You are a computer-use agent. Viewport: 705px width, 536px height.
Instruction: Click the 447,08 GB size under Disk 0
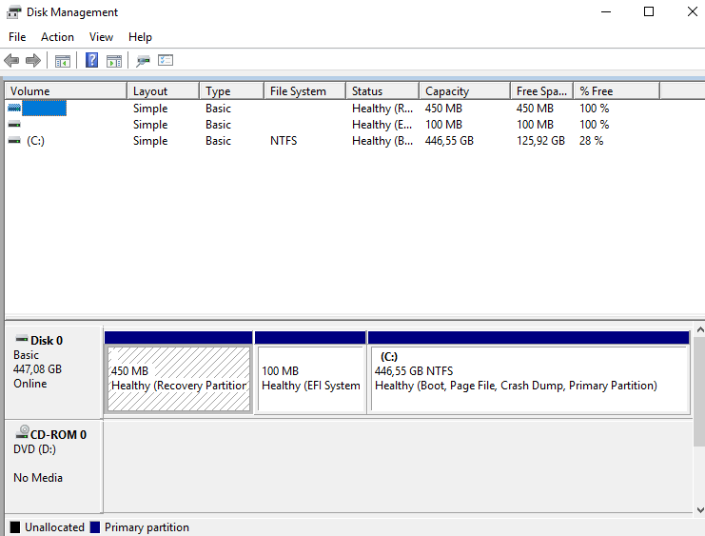[37, 369]
